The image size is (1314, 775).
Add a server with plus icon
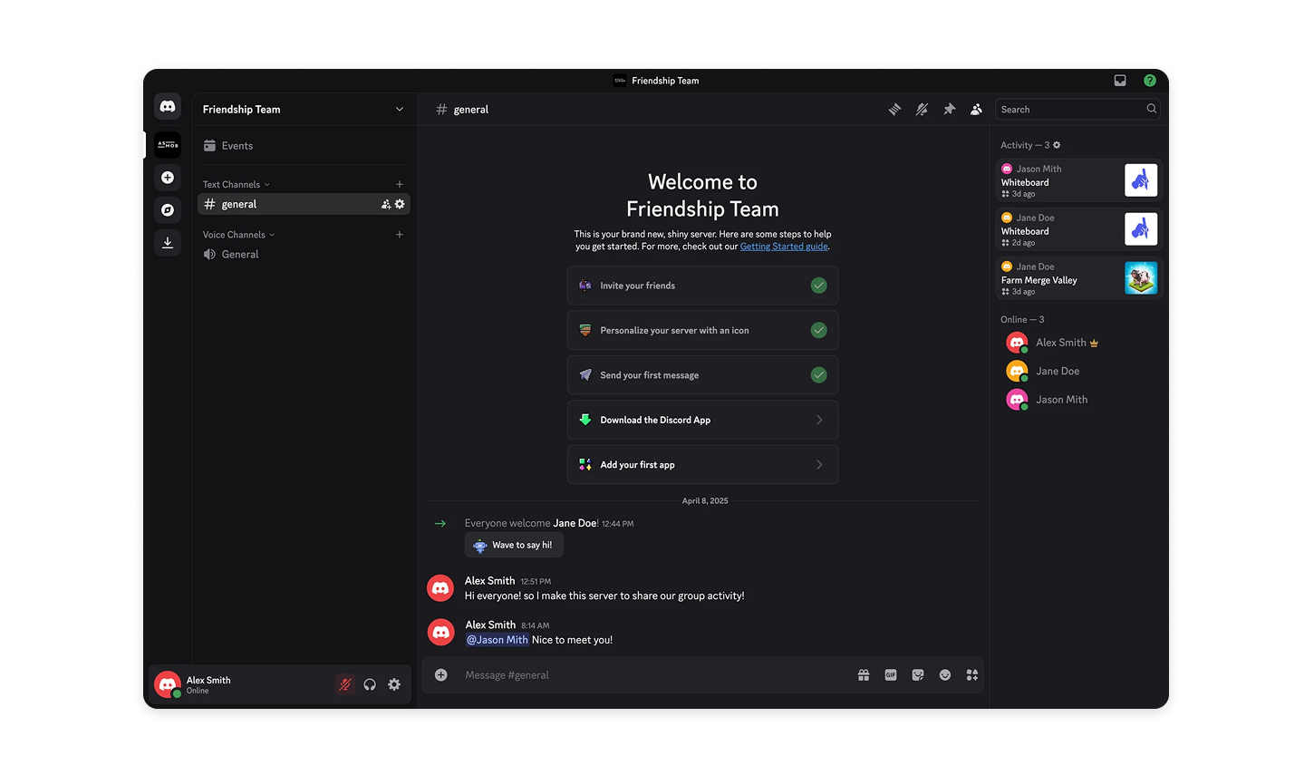click(x=168, y=178)
